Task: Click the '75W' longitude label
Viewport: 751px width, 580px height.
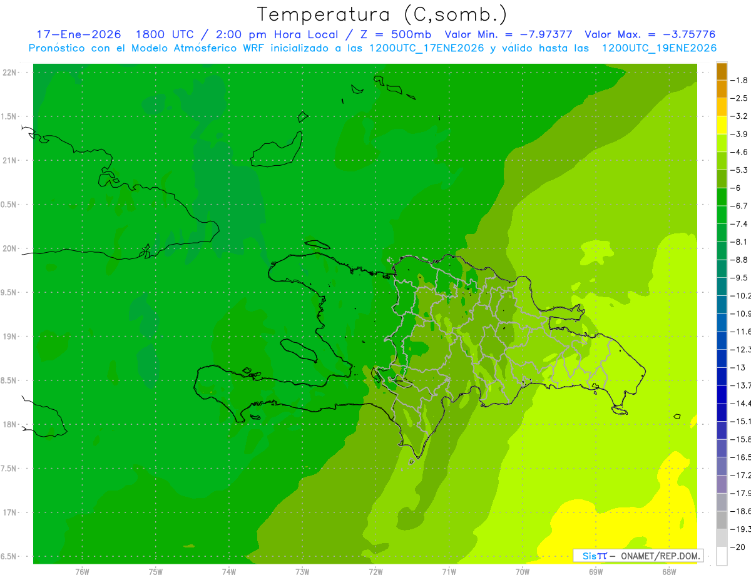Action: click(x=156, y=572)
